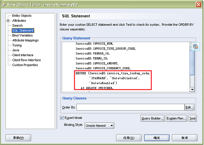
Task: Select Entity Objects in the tree
Action: [22, 16]
